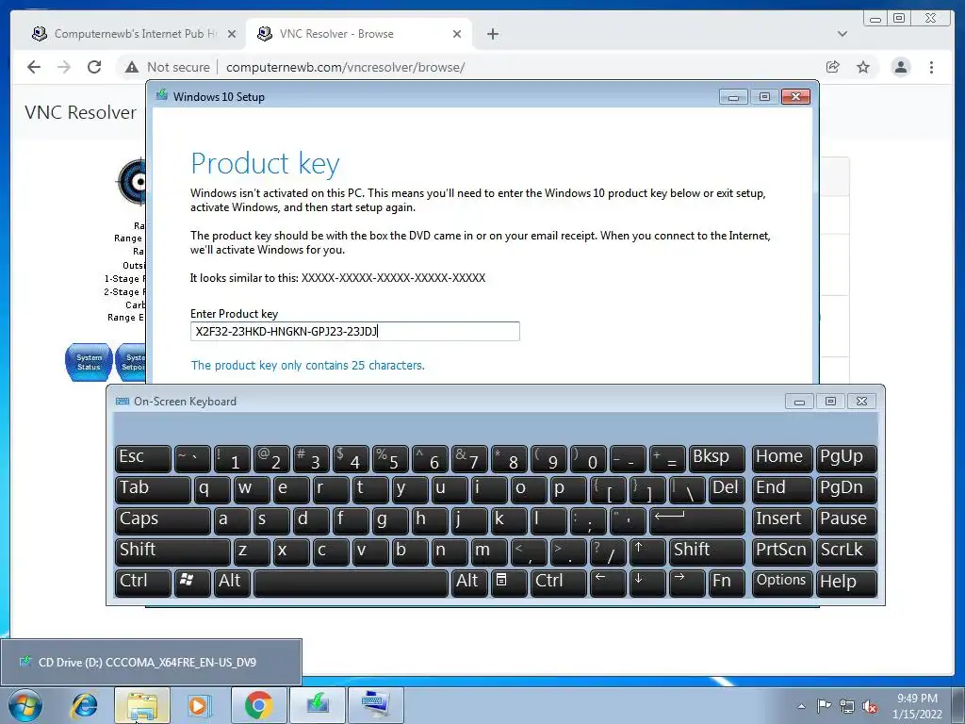965x724 pixels.
Task: Click the number 5 key on keyboard
Action: point(390,458)
